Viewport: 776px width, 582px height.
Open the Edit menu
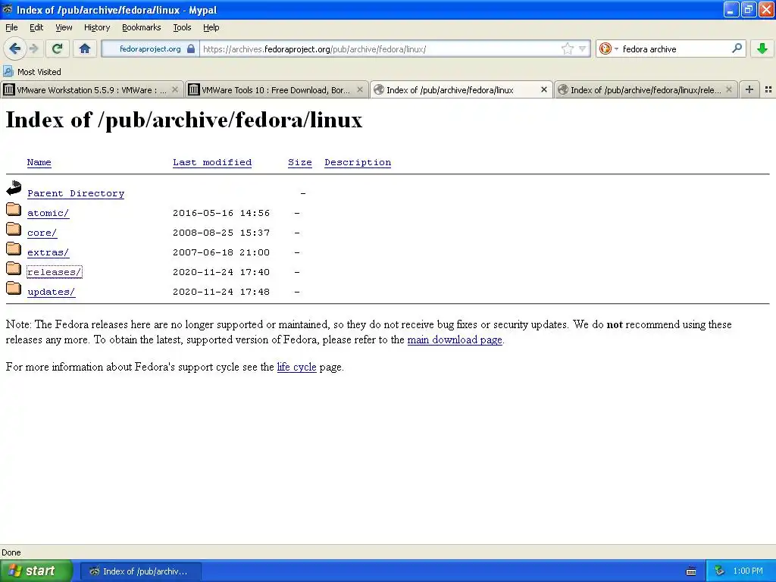(36, 27)
